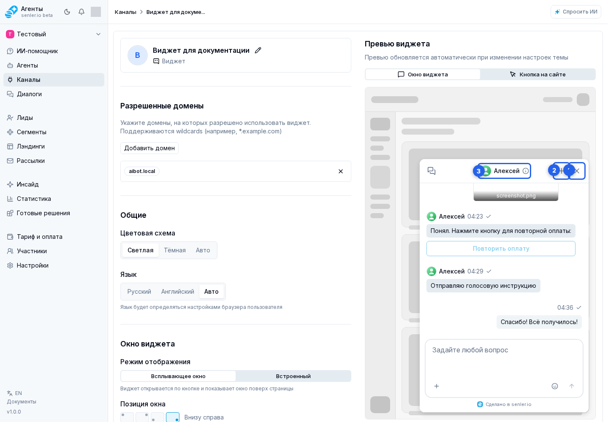Click the Добавить домен button
This screenshot has height=422, width=608.
tap(149, 148)
